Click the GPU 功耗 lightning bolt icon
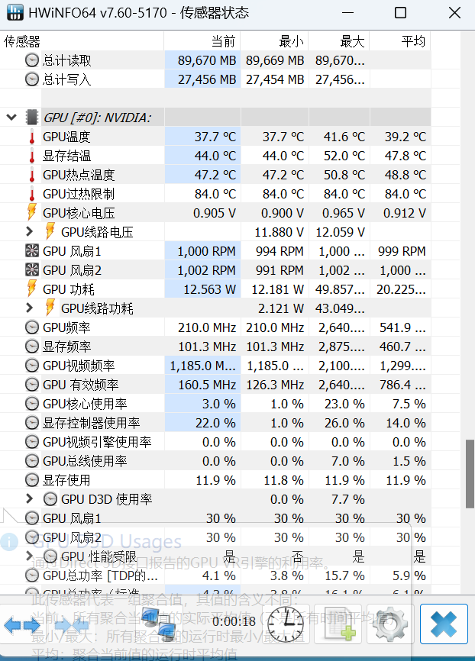 [x=32, y=289]
